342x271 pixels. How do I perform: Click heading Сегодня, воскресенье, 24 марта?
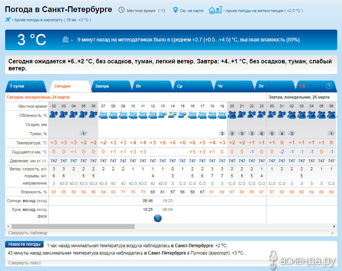coord(38,97)
